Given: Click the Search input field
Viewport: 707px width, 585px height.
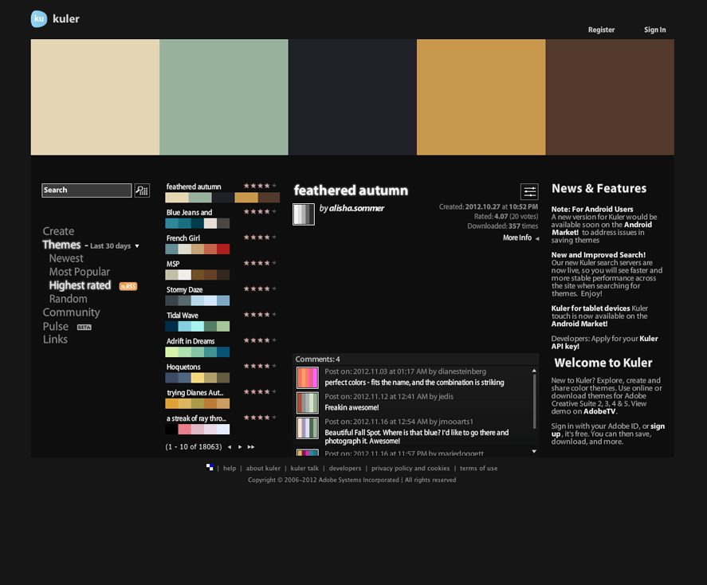Looking at the screenshot, I should tap(87, 190).
